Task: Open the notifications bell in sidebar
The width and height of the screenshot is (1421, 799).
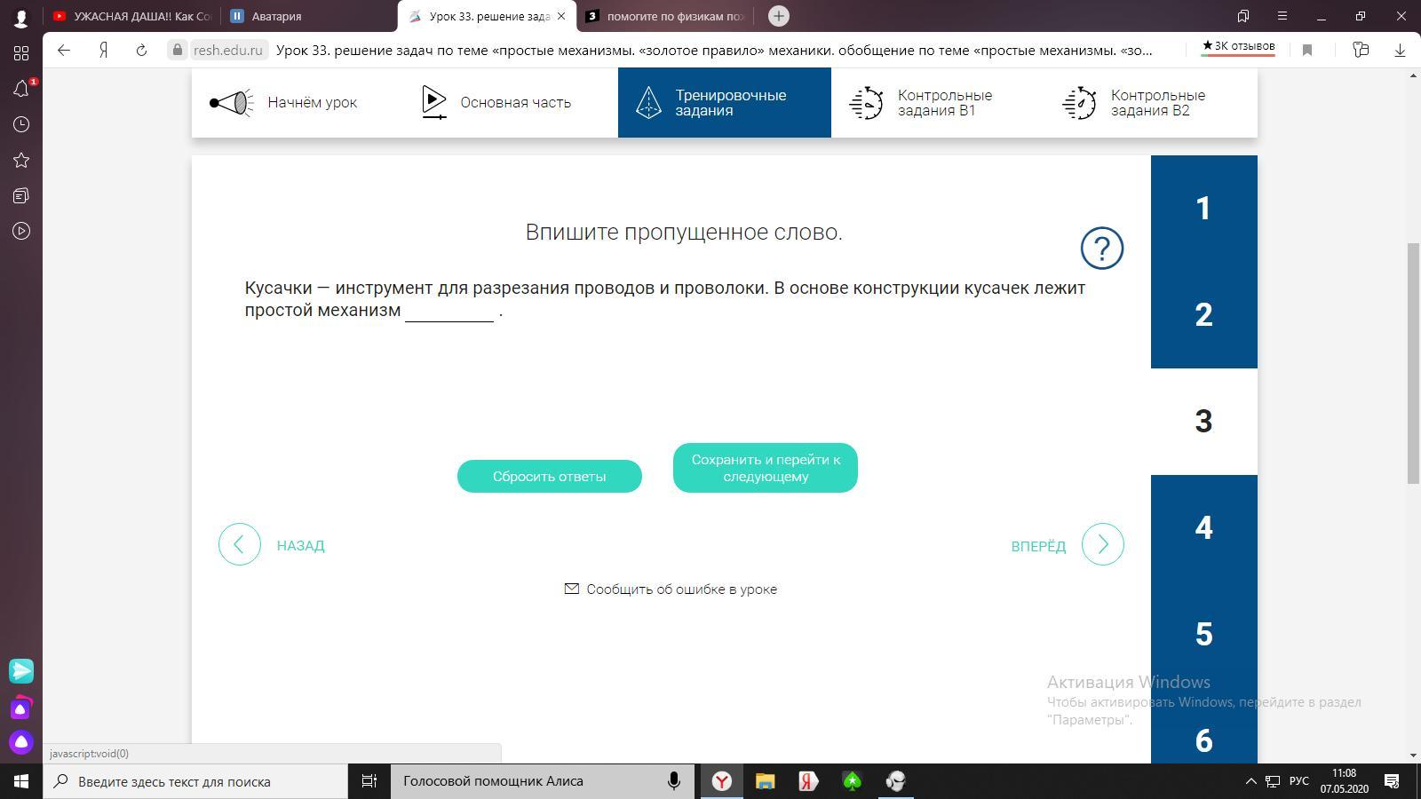Action: pyautogui.click(x=21, y=89)
